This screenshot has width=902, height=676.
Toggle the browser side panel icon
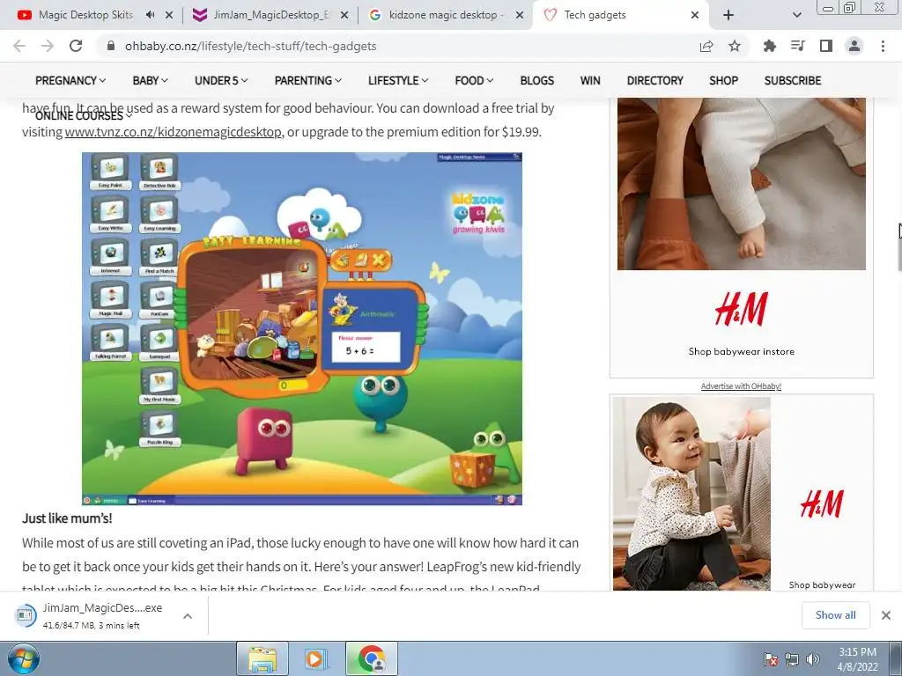click(826, 46)
